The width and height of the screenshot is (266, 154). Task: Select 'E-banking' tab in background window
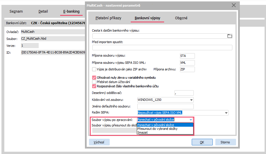(x=71, y=11)
